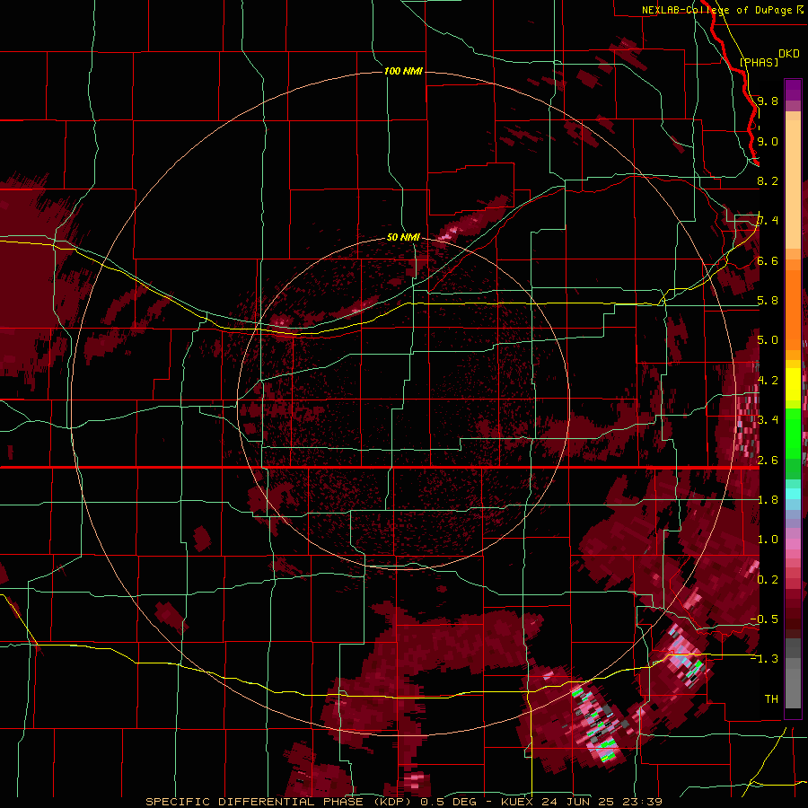Pick the -1.3 legend value

point(764,659)
